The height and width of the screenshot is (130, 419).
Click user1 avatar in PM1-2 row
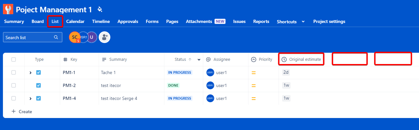click(210, 85)
